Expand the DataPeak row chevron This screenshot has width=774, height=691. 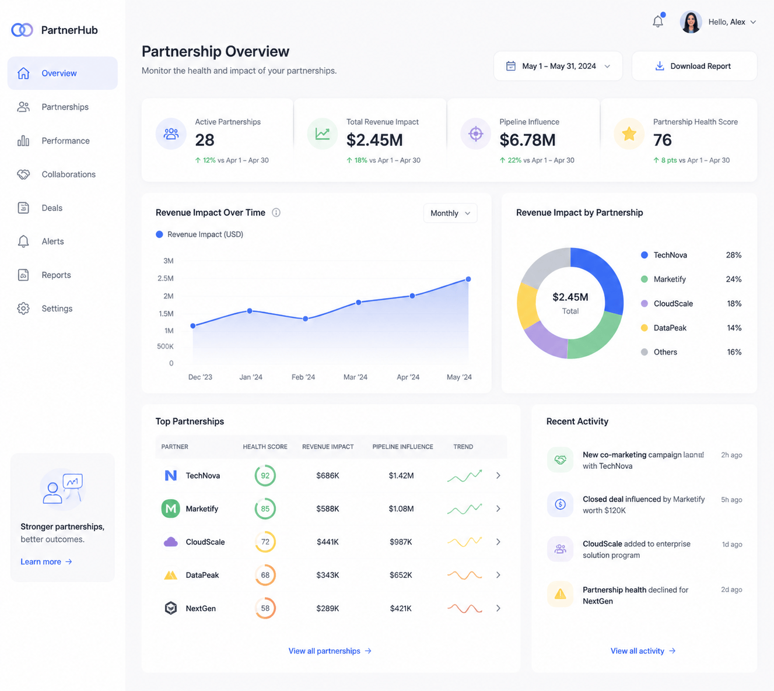498,575
